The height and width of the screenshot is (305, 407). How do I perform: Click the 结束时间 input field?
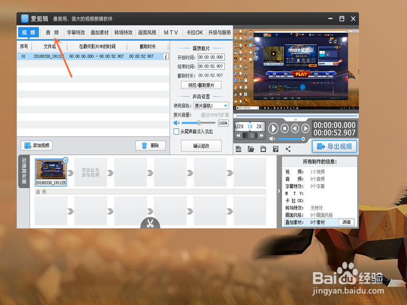point(211,66)
